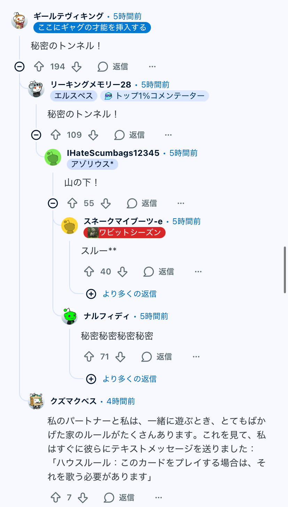Reply to クズマクベス's comment
The width and height of the screenshot is (288, 507).
point(120,498)
